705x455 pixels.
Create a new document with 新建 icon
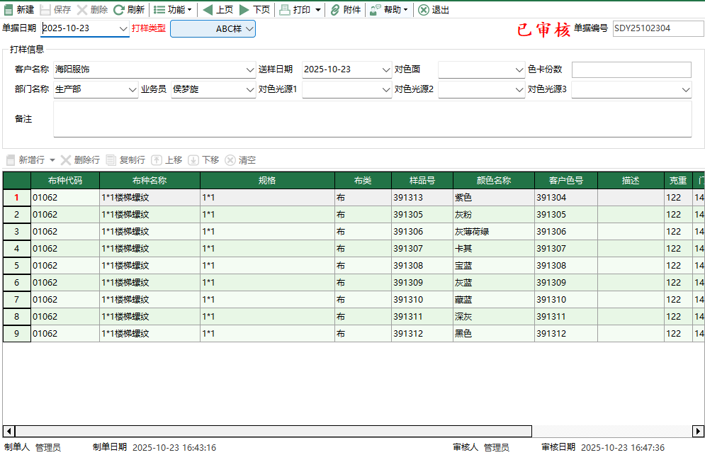(19, 9)
